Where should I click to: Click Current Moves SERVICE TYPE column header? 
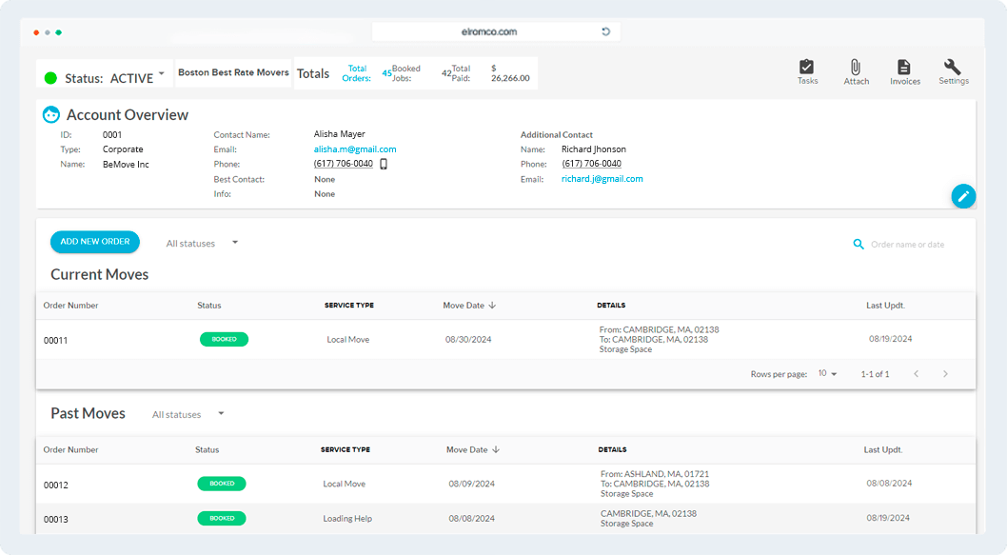(349, 306)
